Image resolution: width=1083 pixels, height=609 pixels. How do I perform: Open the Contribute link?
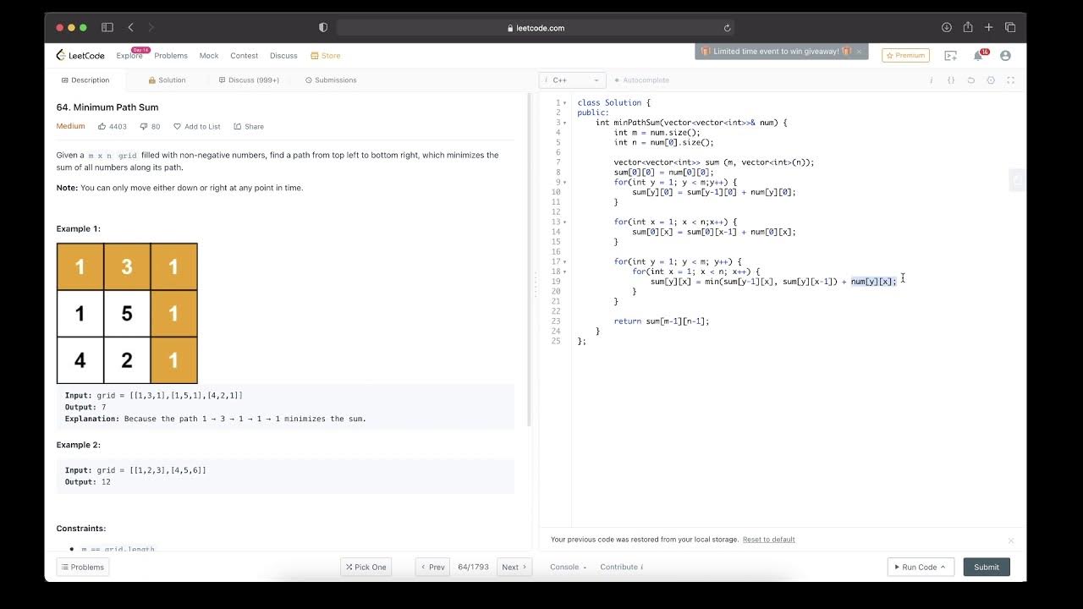(621, 568)
